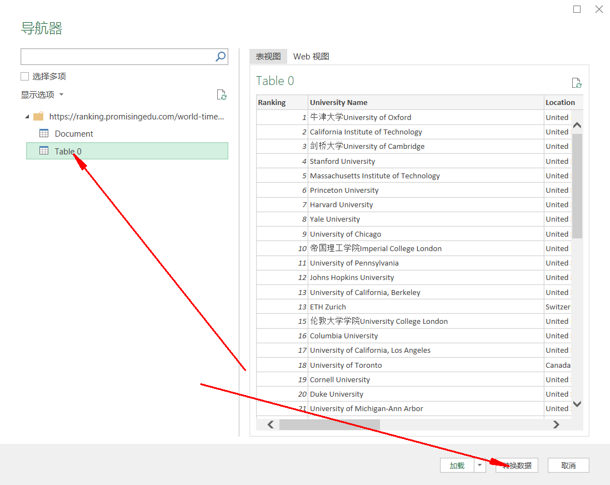Click the scroll left arrow in preview
The width and height of the screenshot is (610, 485).
(x=271, y=424)
